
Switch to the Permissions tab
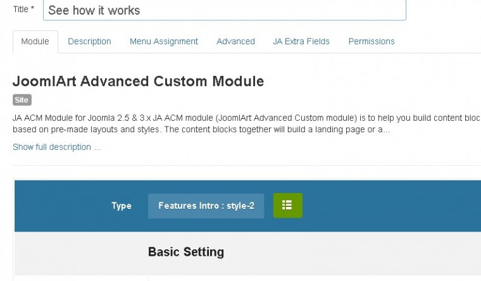(x=371, y=42)
